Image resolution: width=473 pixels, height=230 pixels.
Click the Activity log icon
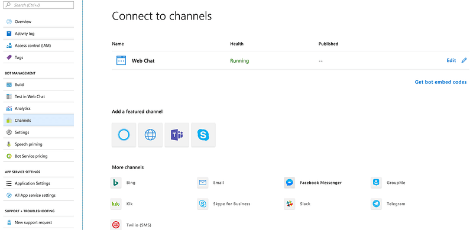9,34
